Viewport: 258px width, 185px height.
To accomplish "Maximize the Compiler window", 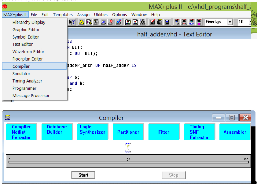I will pos(232,117).
